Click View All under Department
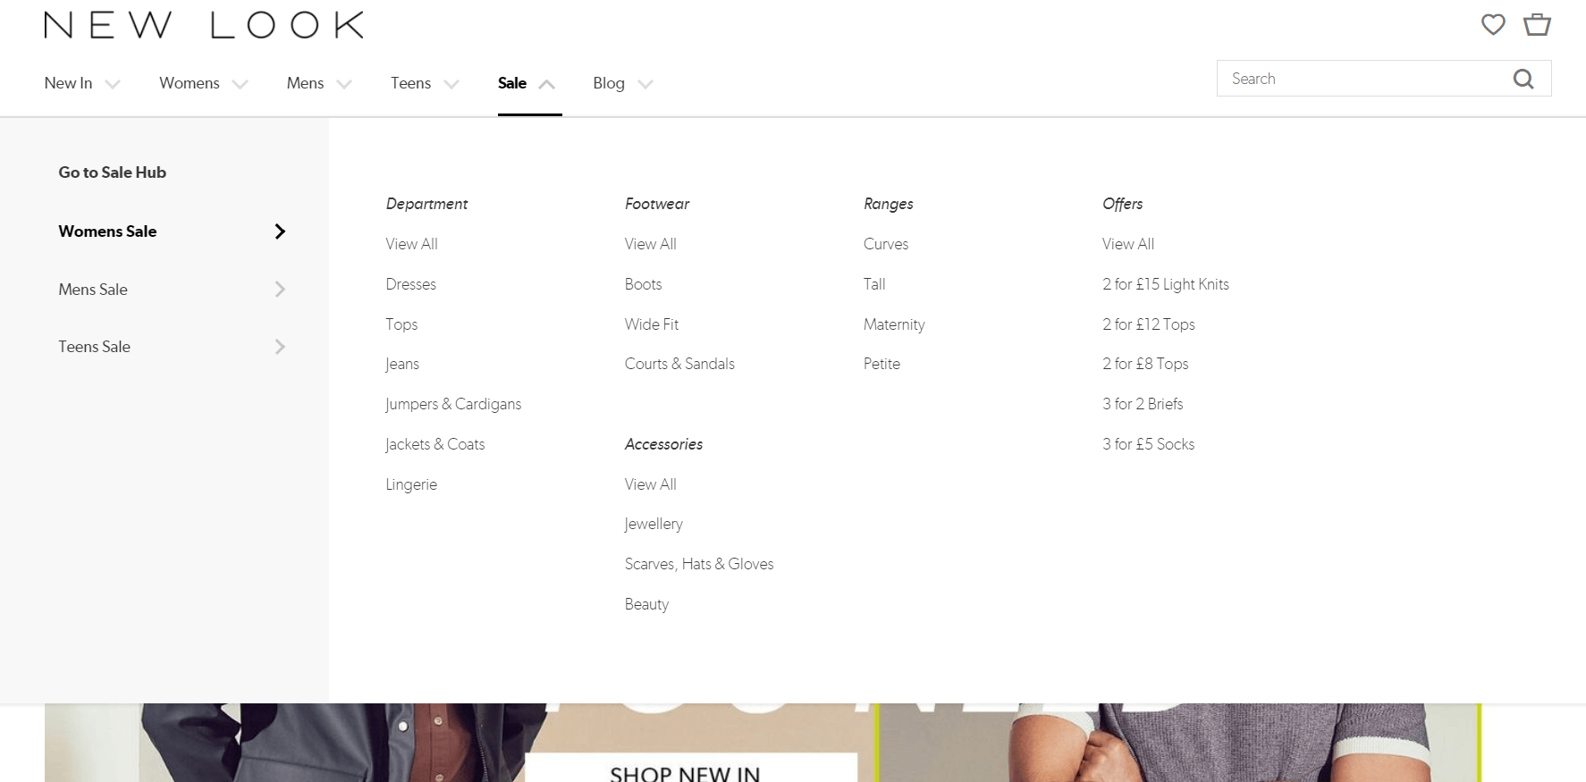The image size is (1586, 782). click(411, 244)
